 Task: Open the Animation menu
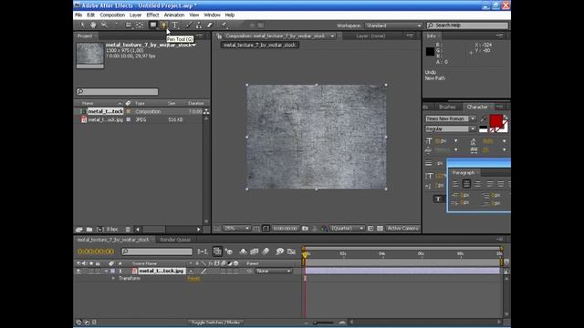tap(174, 15)
